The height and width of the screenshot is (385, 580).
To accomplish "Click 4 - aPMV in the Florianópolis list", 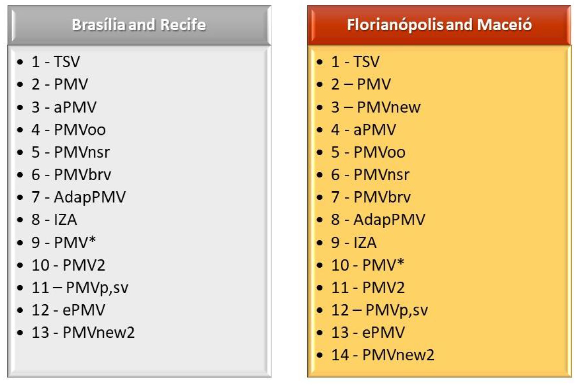I will coord(364,129).
